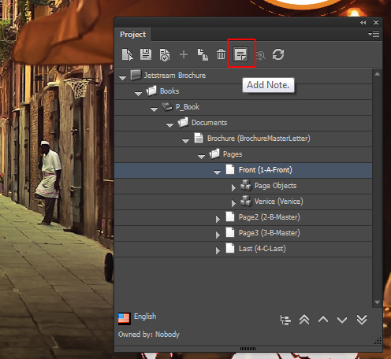This screenshot has width=391, height=359.
Task: Click the Refresh circular arrows icon
Action: (278, 54)
